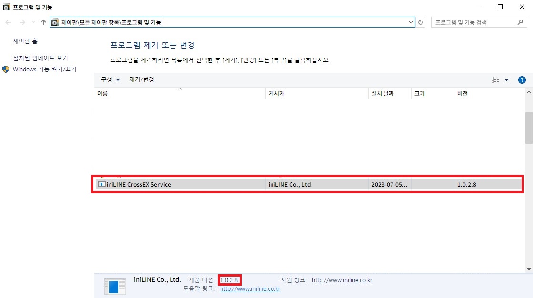Click the shield icon beside Windows features
This screenshot has height=298, width=533.
point(6,70)
